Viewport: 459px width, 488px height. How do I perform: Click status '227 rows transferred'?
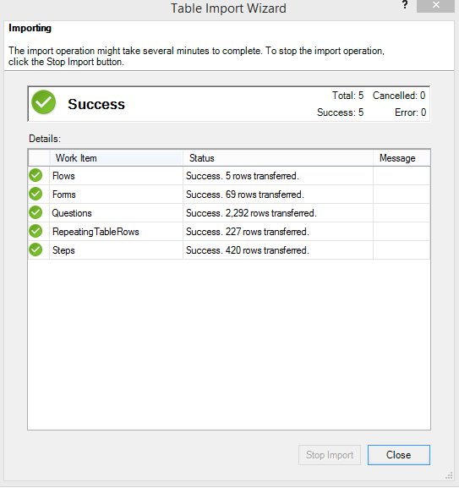pyautogui.click(x=248, y=232)
